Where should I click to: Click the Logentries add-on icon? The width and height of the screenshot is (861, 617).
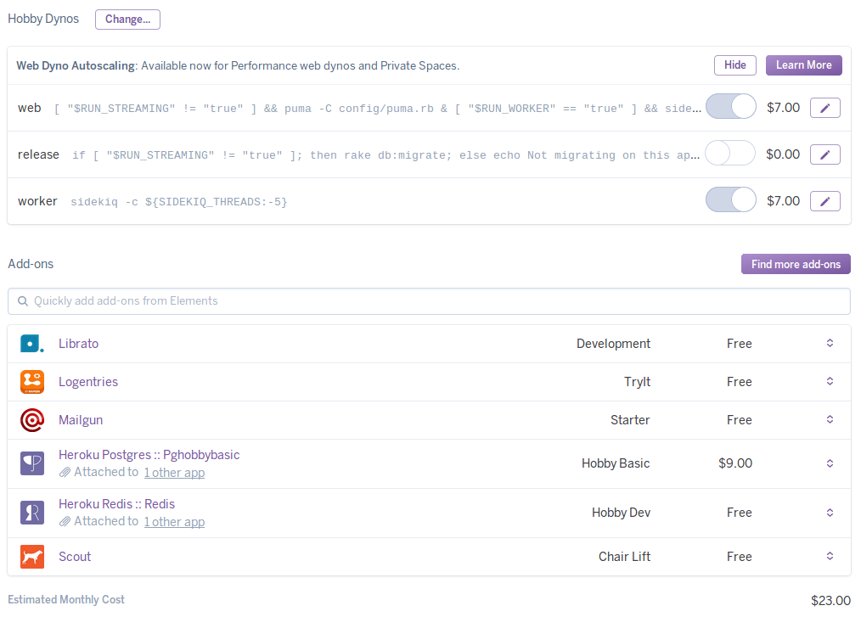tap(32, 382)
